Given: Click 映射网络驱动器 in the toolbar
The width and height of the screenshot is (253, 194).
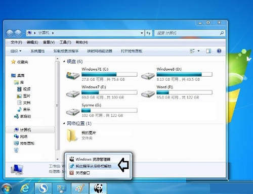Looking at the screenshot, I should 100,51.
